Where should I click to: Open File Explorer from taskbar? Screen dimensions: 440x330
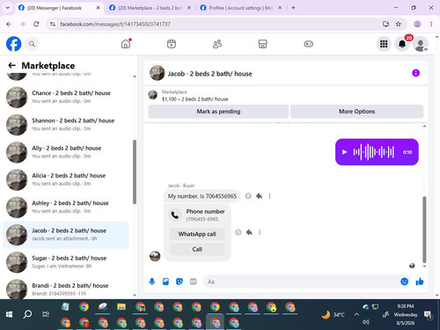pyautogui.click(x=121, y=307)
